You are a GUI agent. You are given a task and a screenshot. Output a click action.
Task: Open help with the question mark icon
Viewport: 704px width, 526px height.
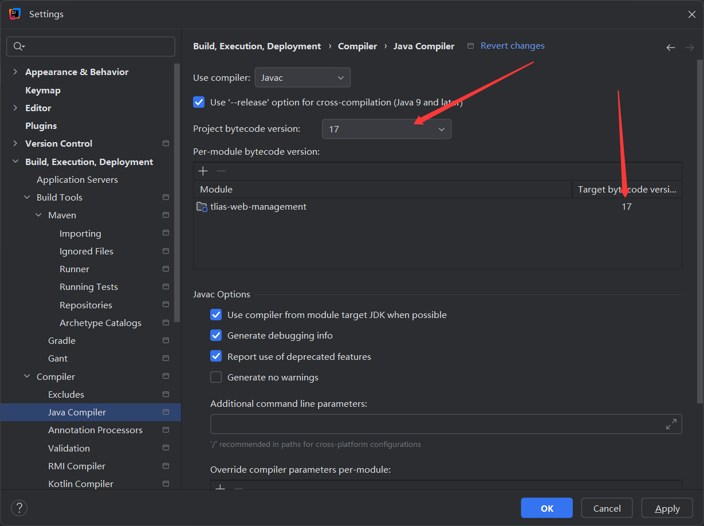[19, 508]
